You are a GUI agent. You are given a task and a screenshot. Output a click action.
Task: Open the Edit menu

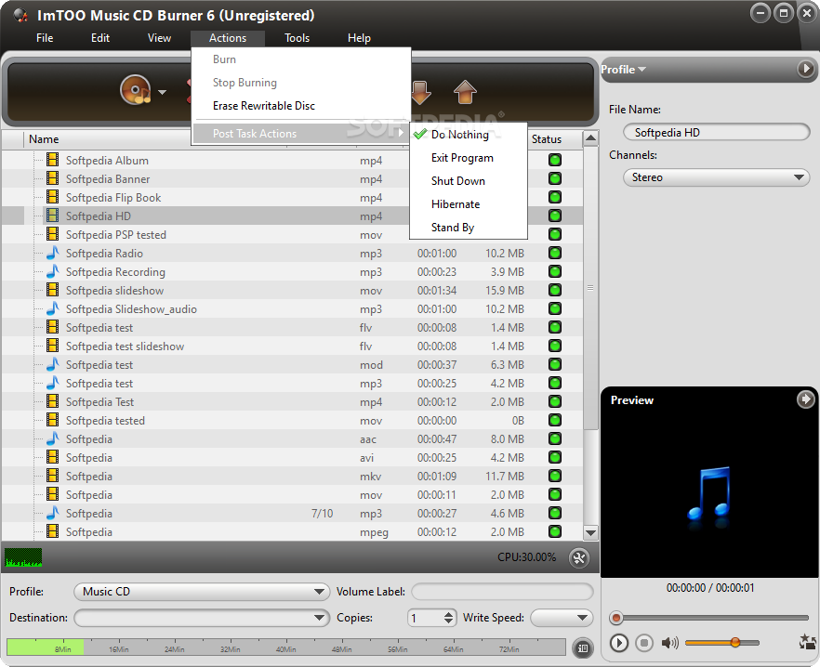tap(100, 38)
